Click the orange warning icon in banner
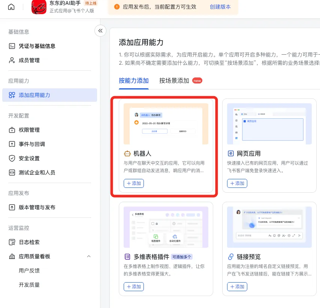 pyautogui.click(x=117, y=7)
